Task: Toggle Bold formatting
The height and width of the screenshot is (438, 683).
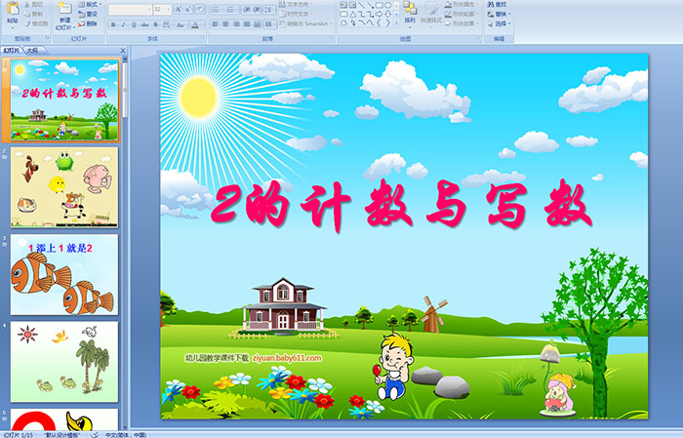Action: point(112,23)
